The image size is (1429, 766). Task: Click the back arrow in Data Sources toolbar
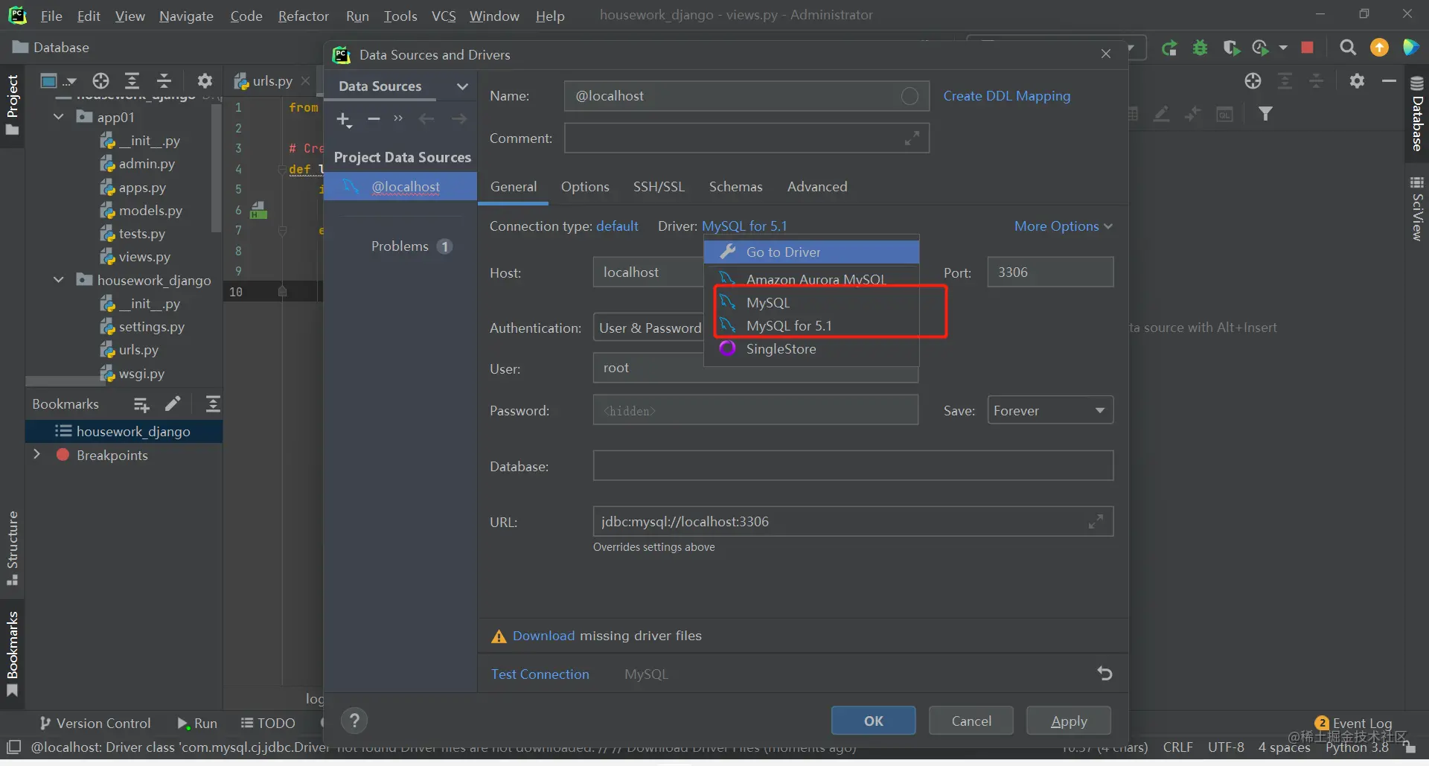pyautogui.click(x=426, y=119)
